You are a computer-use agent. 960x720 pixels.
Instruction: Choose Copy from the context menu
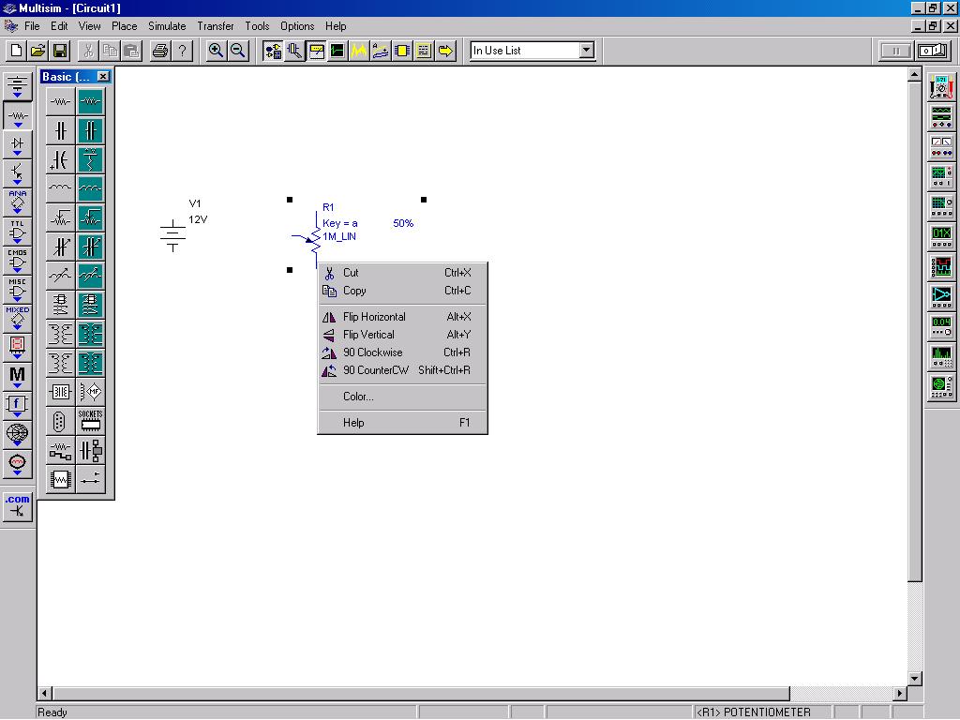point(402,291)
